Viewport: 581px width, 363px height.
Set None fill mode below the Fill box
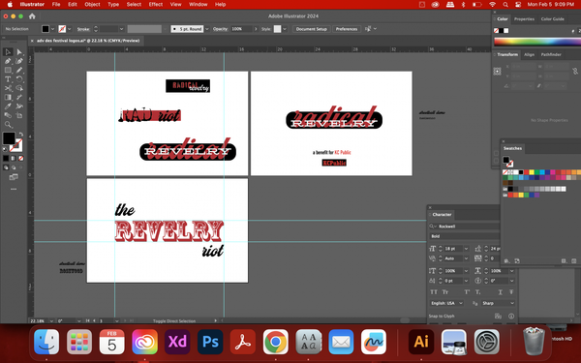point(20,158)
